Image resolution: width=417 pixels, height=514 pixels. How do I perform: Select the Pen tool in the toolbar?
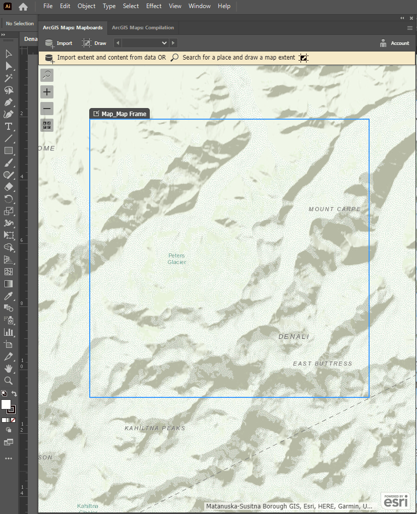tap(8, 102)
